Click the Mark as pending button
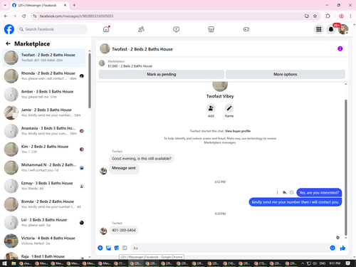Image resolution: width=356 pixels, height=267 pixels. (x=162, y=74)
